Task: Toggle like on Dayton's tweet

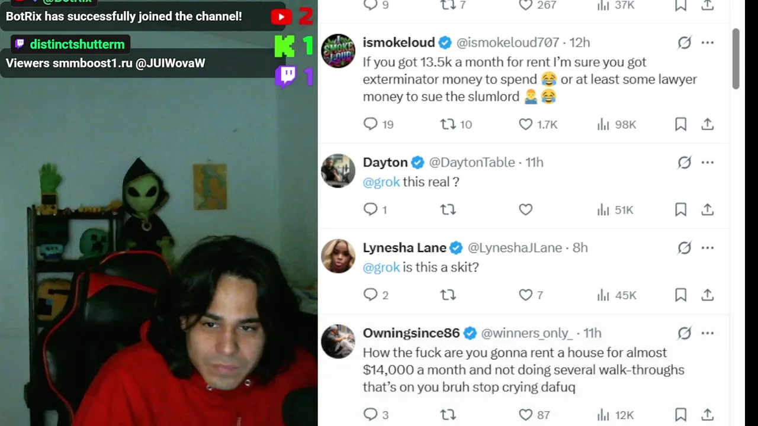Action: pos(526,209)
